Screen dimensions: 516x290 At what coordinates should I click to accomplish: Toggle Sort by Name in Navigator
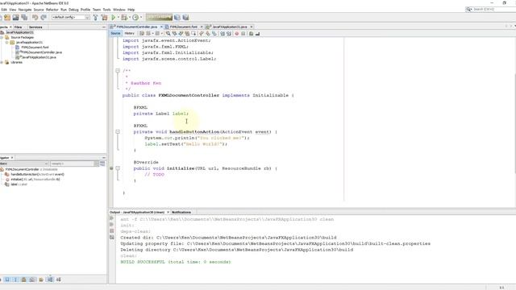click(50, 280)
